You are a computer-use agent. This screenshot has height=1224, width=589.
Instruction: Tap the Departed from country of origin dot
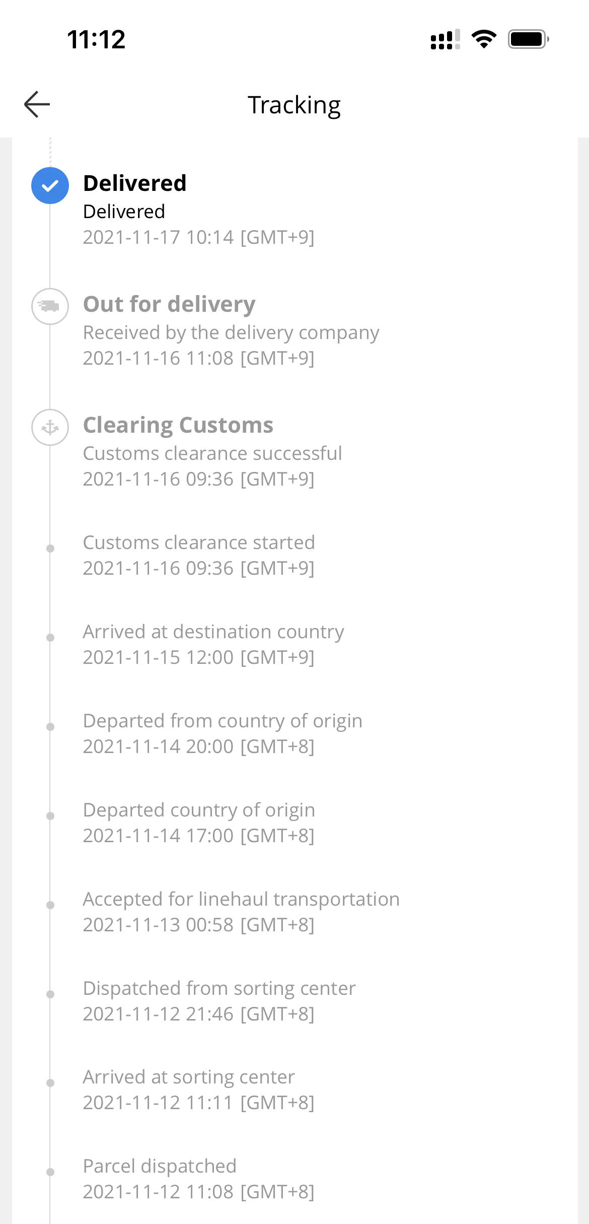50,727
